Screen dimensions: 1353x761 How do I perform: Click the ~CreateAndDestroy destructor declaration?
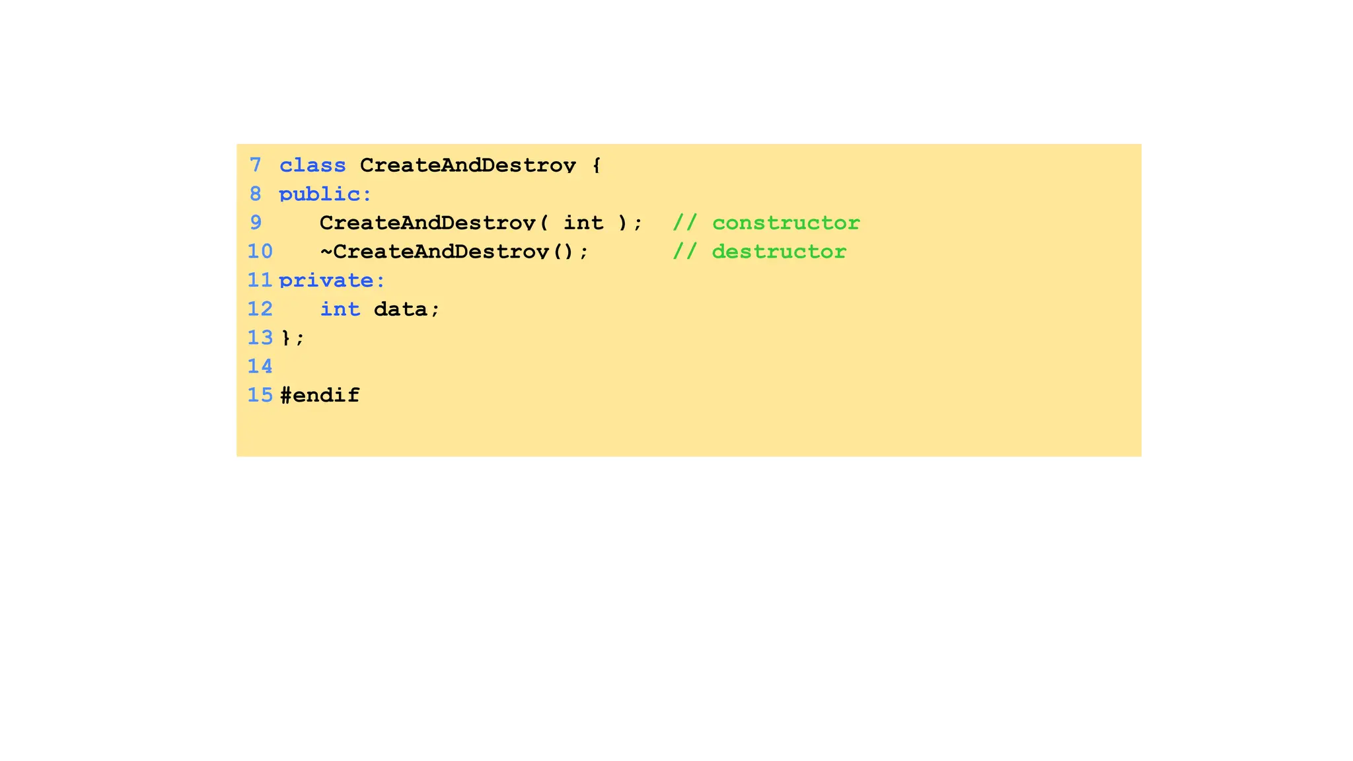pos(454,252)
